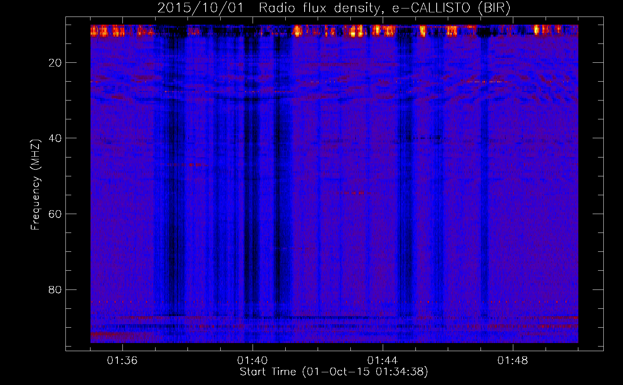Viewport: 623px width, 385px height.
Task: Click the 01:44 time tick label
Action: (x=383, y=361)
